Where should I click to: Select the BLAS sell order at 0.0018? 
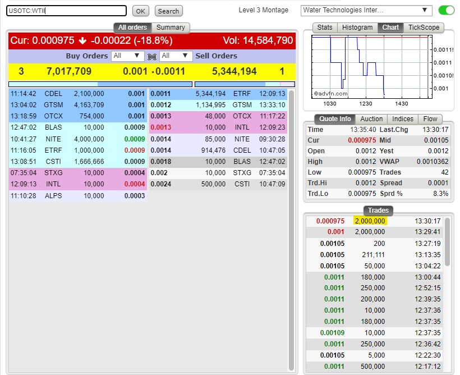(x=218, y=162)
